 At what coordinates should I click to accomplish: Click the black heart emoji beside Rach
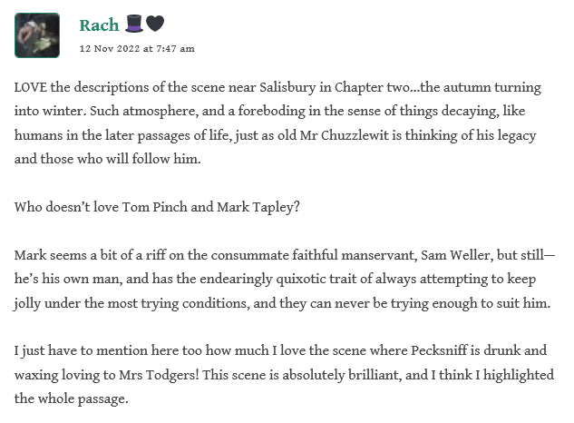tap(155, 25)
